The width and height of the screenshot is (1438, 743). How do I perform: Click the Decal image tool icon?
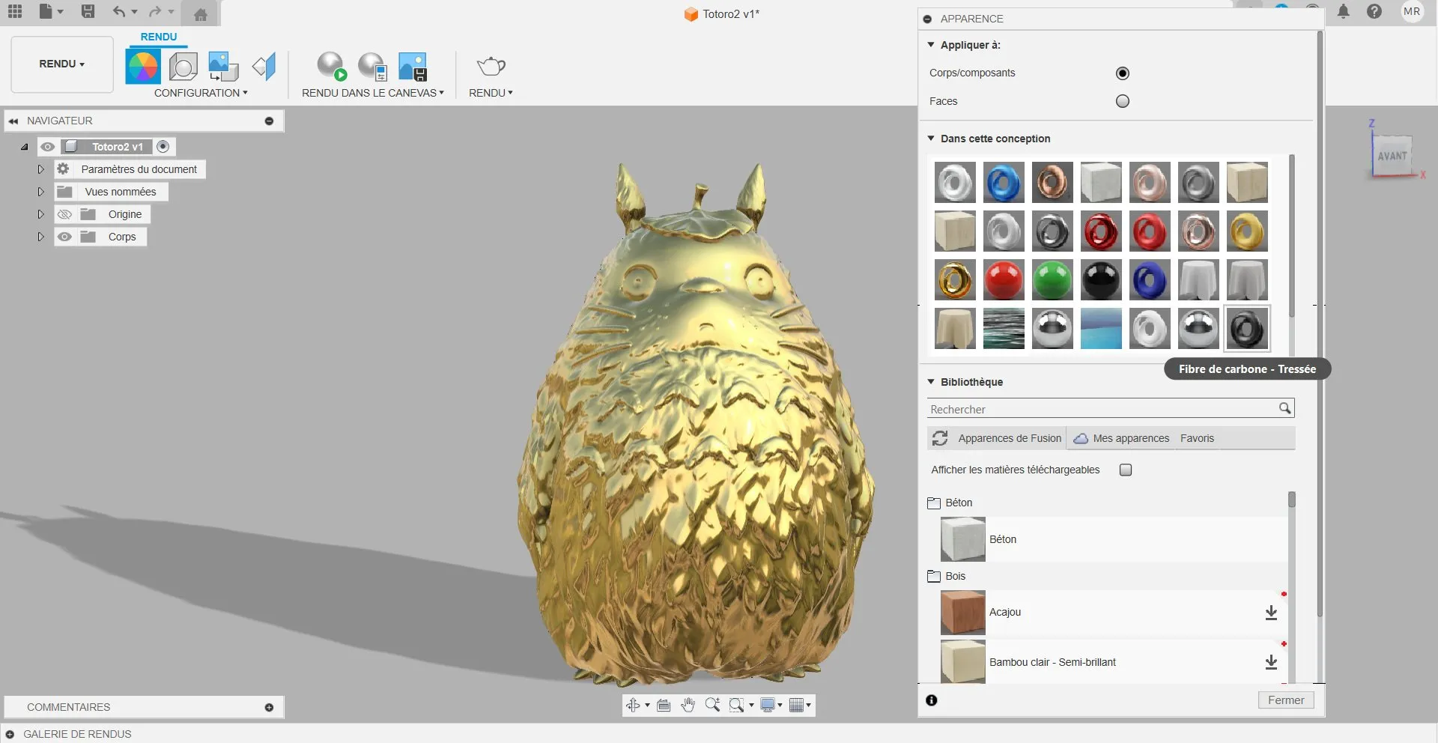tap(223, 67)
